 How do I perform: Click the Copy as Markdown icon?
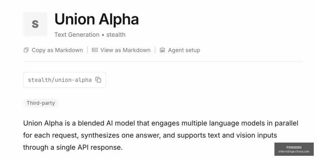tap(26, 50)
